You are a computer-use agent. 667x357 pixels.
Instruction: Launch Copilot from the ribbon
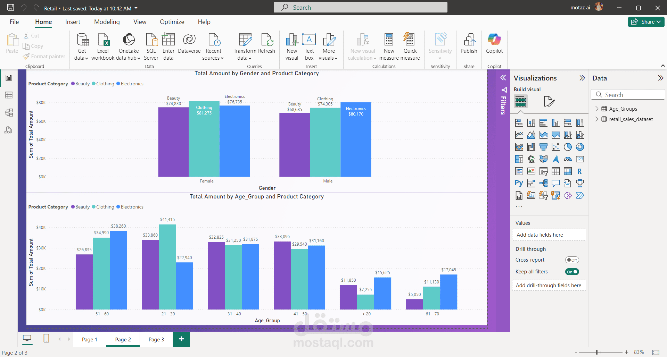pos(494,44)
